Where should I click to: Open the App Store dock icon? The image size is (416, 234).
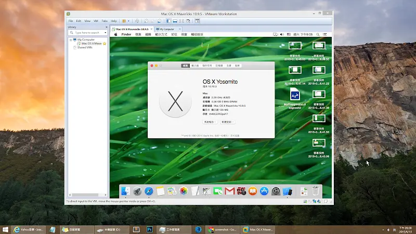pyautogui.click(x=264, y=191)
